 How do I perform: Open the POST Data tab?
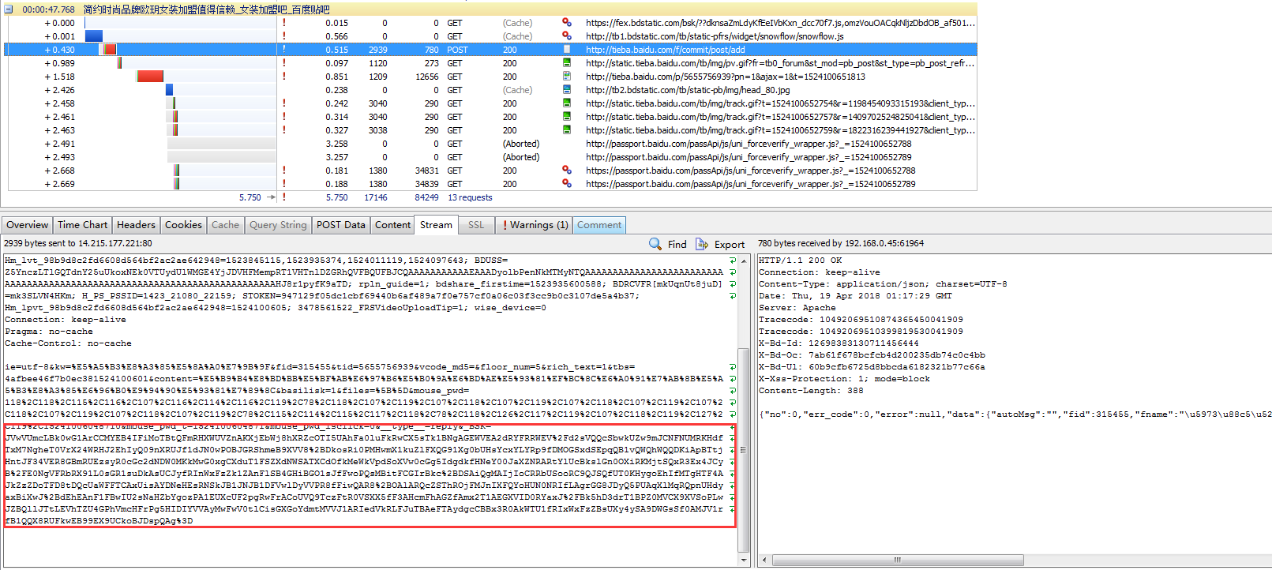[340, 225]
